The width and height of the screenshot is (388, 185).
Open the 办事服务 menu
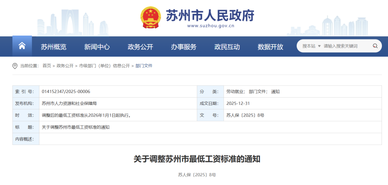point(184,47)
